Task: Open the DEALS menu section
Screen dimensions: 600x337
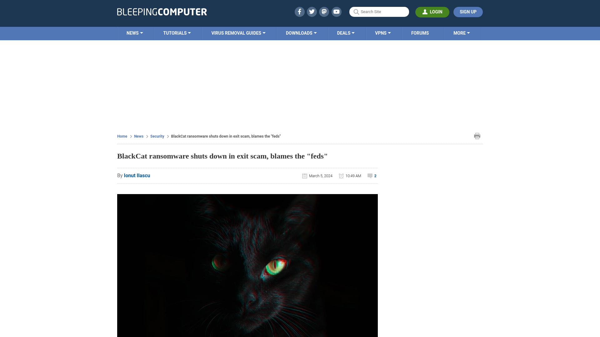Action: coord(346,33)
